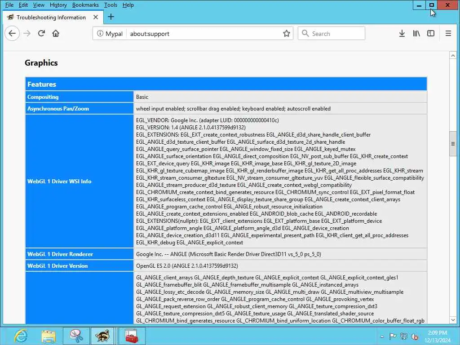
Task: Bookmark this page with the star
Action: pos(286,33)
